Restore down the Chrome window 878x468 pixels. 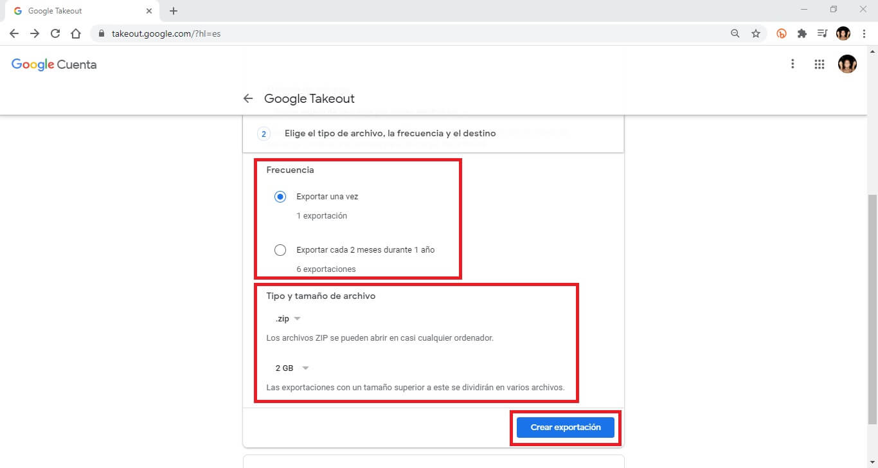834,9
